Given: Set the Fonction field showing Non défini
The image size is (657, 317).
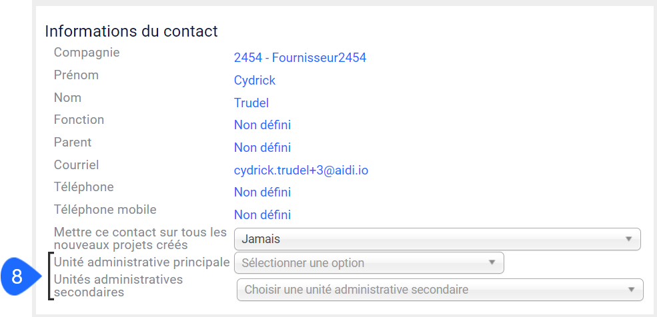Looking at the screenshot, I should click(262, 125).
